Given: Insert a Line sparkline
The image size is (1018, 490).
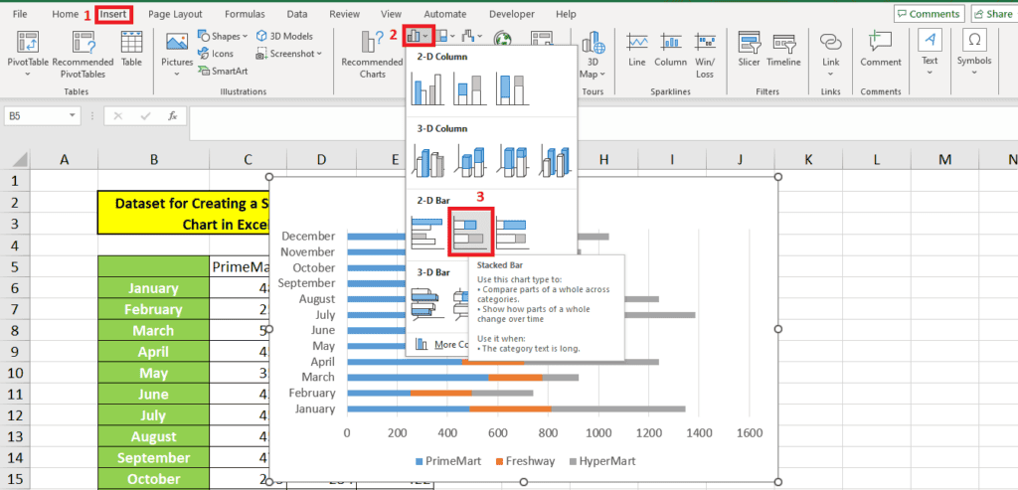Looking at the screenshot, I should tap(637, 50).
